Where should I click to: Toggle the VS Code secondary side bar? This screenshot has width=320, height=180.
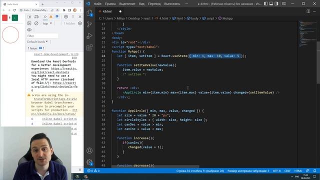[276, 3]
